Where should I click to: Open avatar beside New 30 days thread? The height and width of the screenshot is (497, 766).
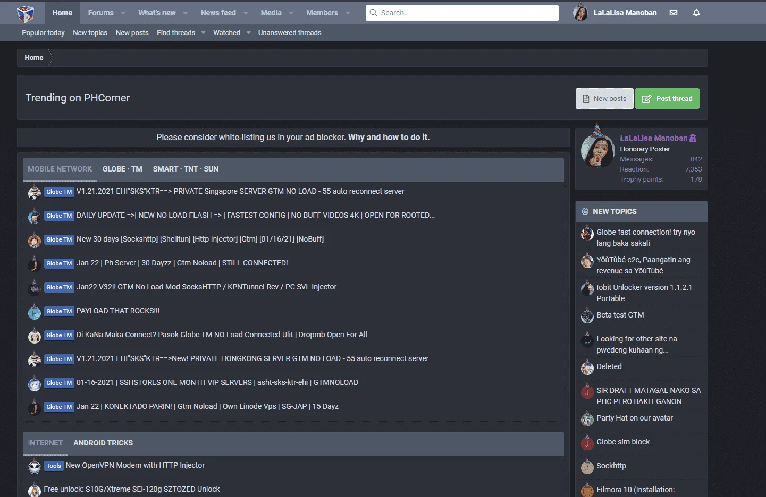click(x=35, y=240)
